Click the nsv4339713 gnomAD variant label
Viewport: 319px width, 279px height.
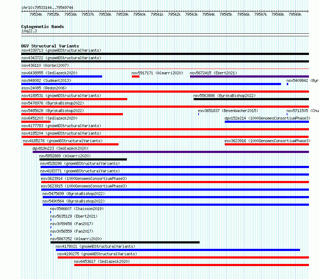tap(61, 50)
